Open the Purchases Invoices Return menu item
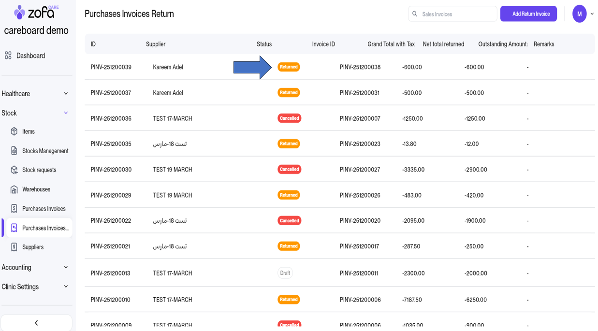The image size is (598, 331). click(45, 228)
